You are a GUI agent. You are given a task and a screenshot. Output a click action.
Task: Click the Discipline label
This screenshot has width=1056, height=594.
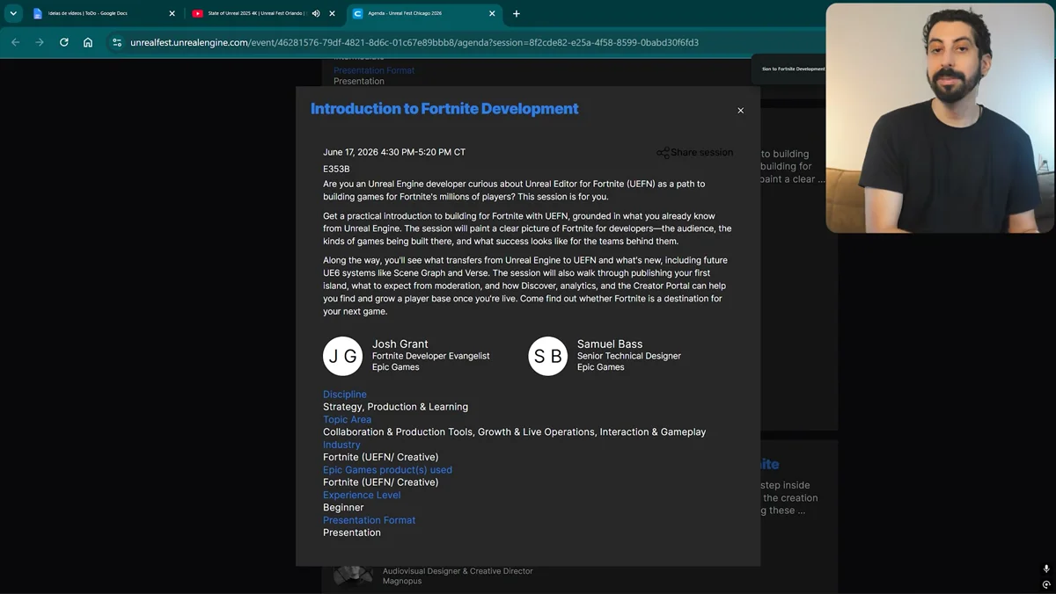[x=345, y=395]
